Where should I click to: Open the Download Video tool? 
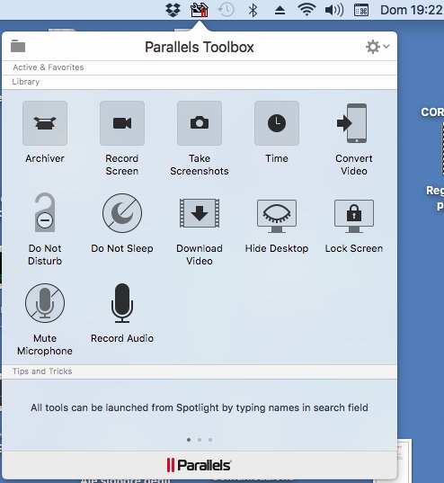(200, 213)
